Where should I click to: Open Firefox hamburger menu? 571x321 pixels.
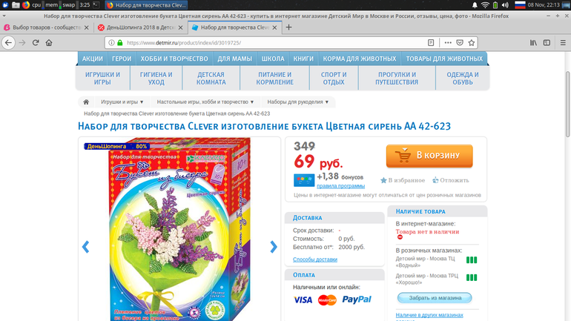pos(563,42)
